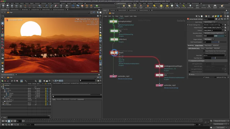Click the Path Traced Samples slider
Viewport: 230px width, 129px height.
point(219,42)
